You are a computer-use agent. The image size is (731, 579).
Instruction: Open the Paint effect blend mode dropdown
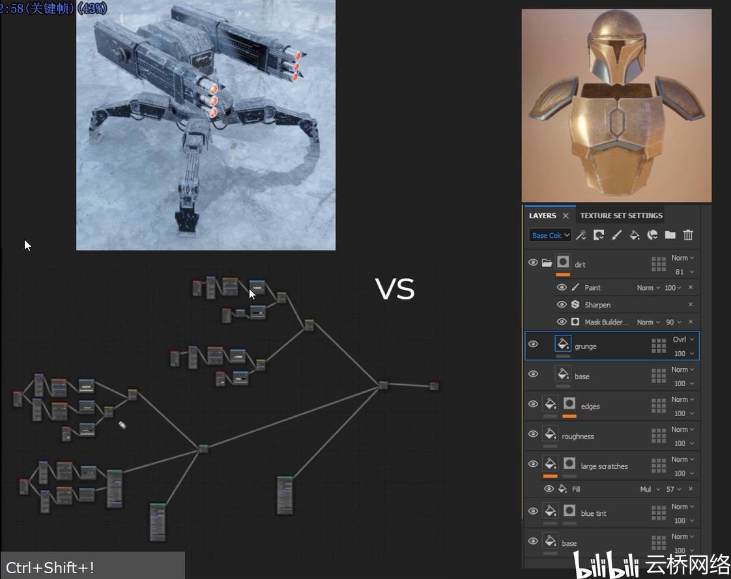coord(648,288)
